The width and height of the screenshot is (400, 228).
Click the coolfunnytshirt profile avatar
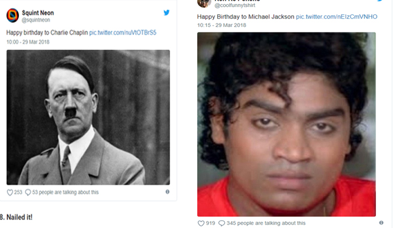(x=204, y=3)
